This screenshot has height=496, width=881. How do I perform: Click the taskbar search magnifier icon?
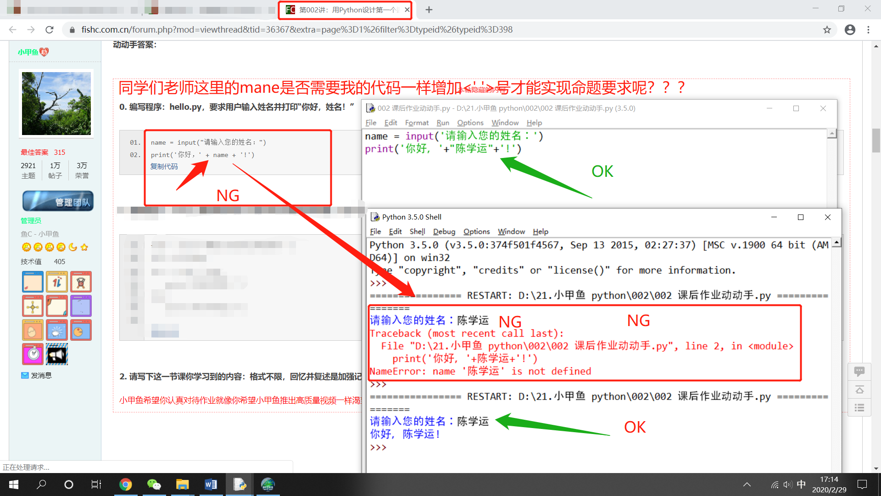point(41,485)
